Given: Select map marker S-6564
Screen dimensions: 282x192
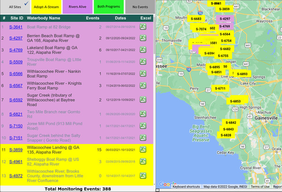Looking at the screenshot, I should [x=225, y=34].
